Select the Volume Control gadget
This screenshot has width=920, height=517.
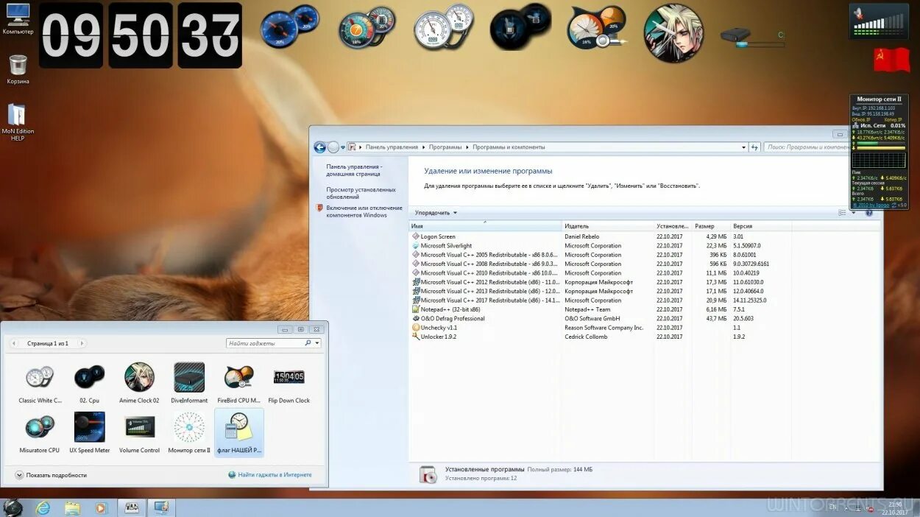(x=139, y=432)
